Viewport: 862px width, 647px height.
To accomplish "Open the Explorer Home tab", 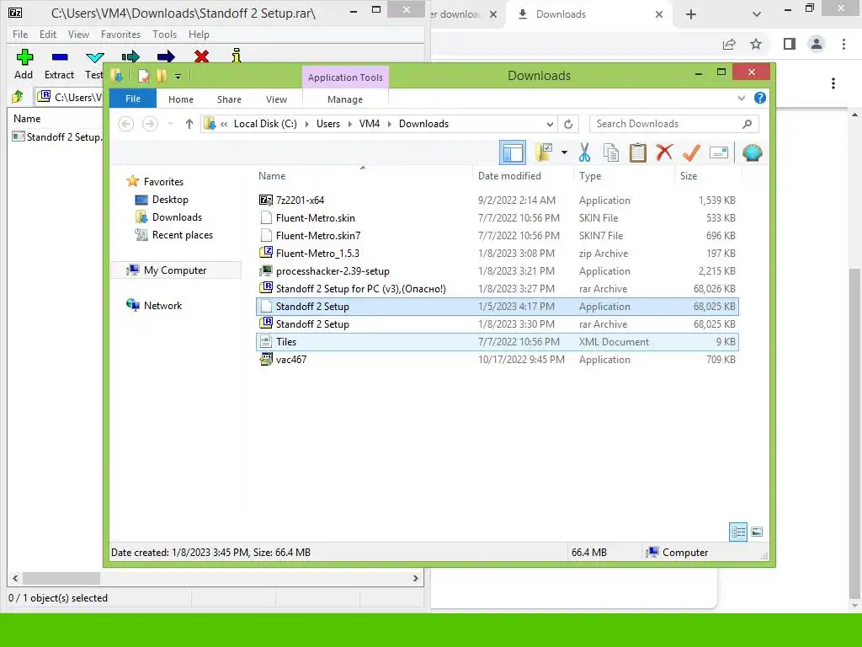I will click(x=181, y=99).
